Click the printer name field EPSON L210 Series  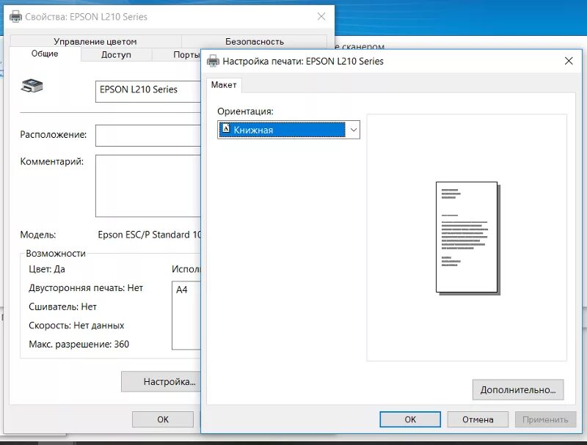(148, 91)
